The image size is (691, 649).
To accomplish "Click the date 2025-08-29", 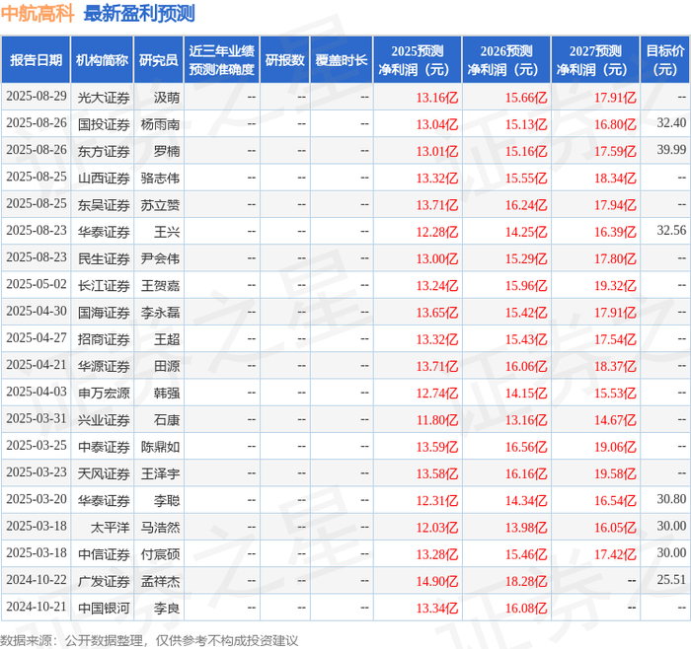I will tap(37, 97).
